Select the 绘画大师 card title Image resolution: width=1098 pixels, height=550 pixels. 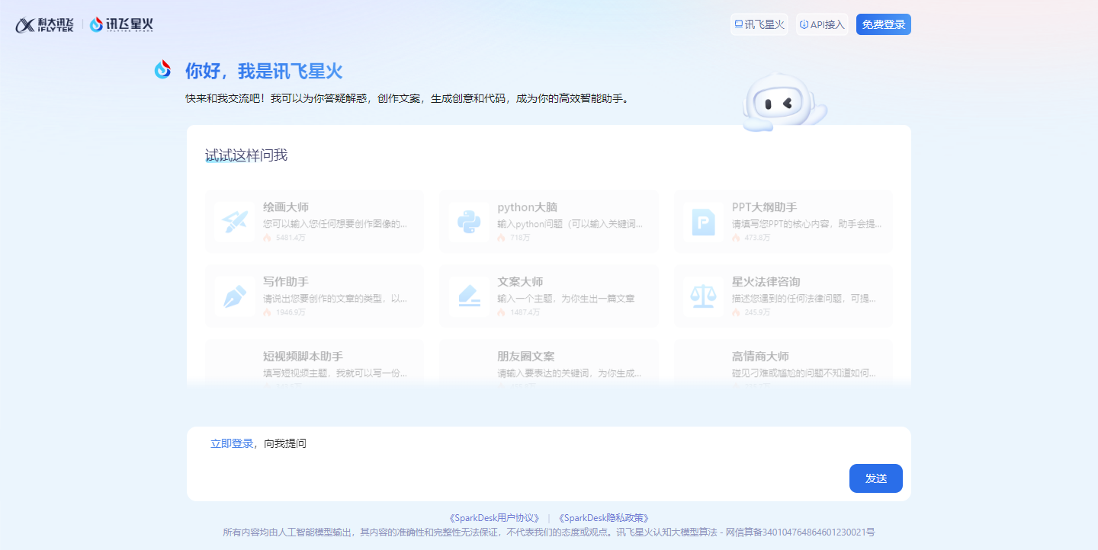pyautogui.click(x=286, y=207)
